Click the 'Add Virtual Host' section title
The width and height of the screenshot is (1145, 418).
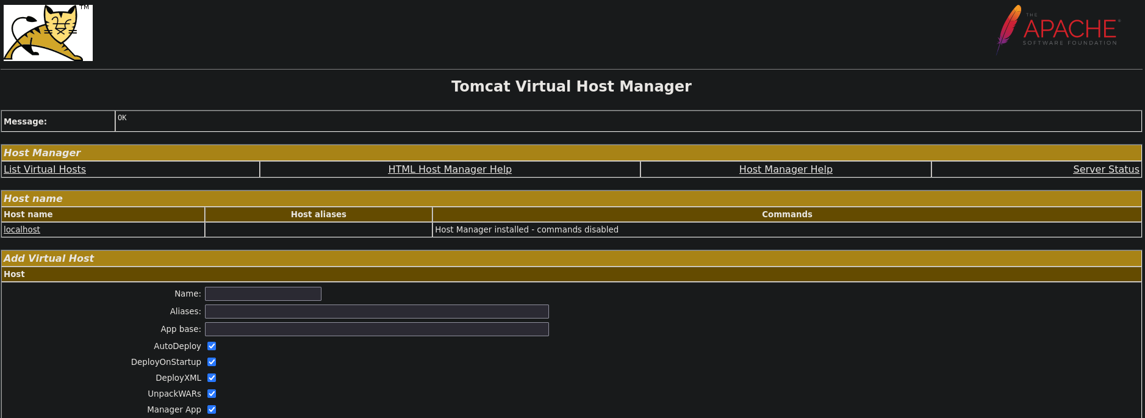point(49,258)
